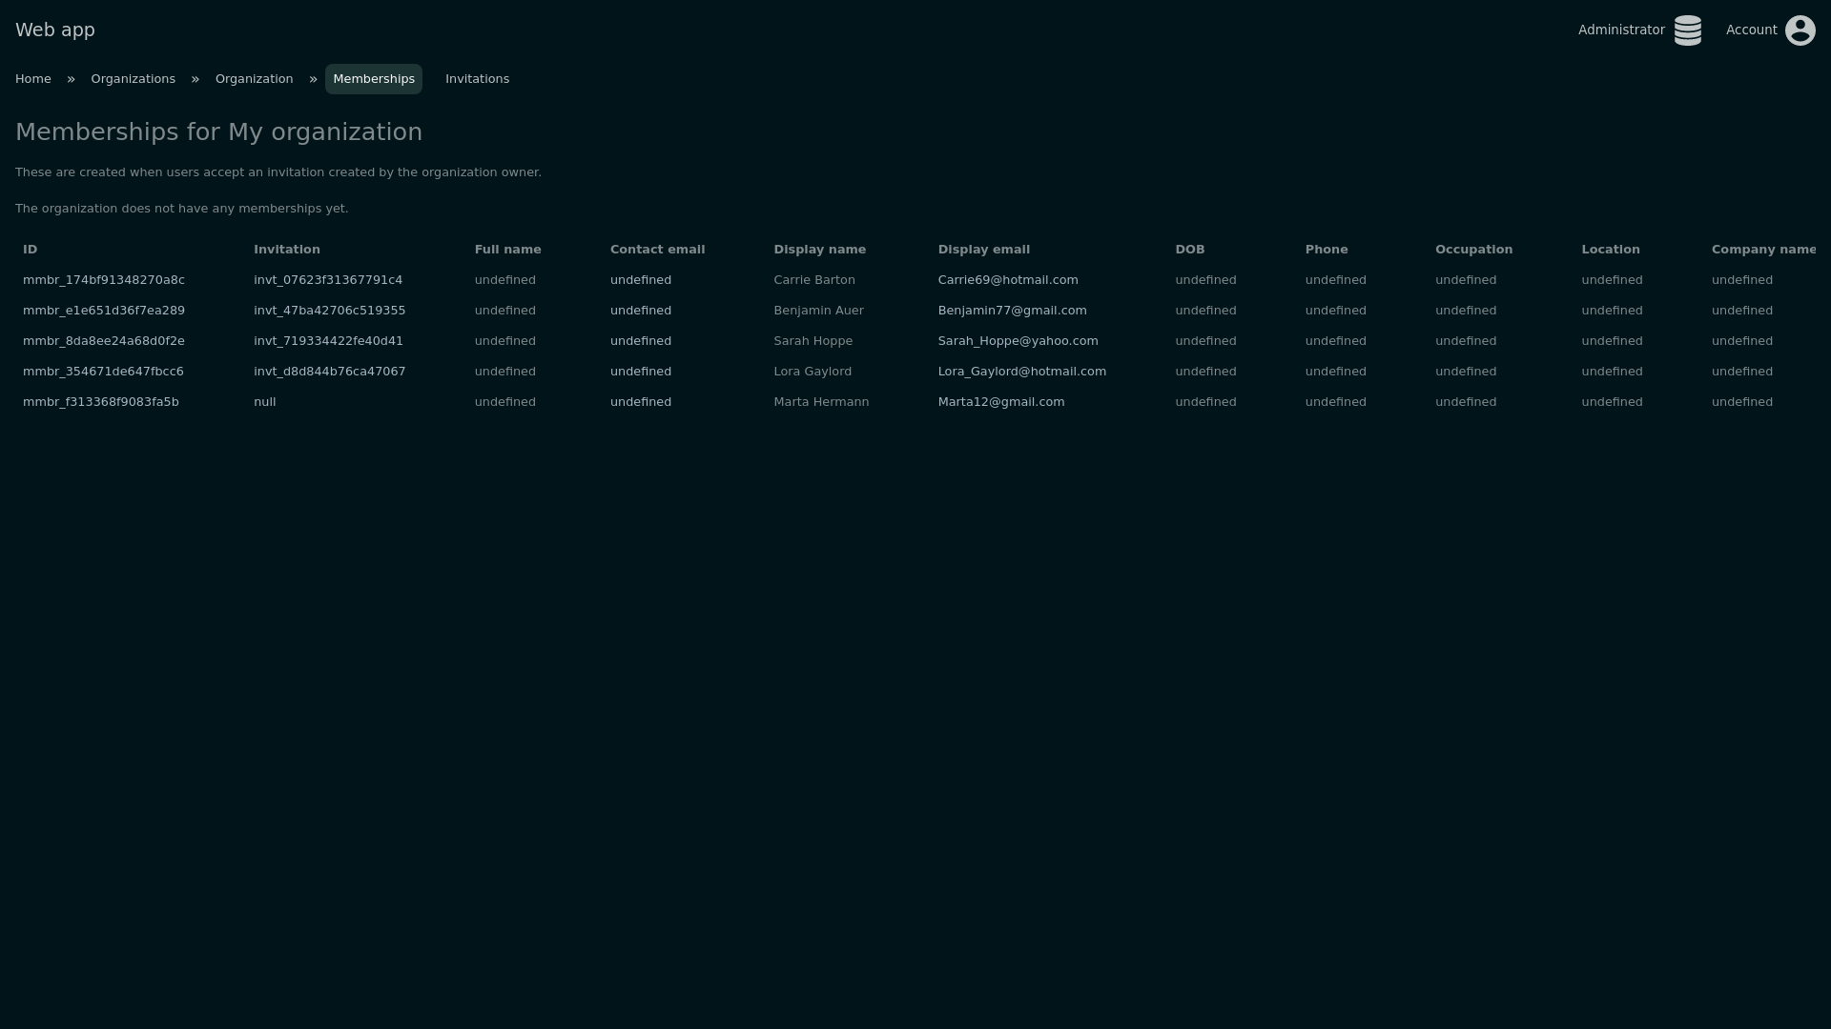Click the Display email column header
The height and width of the screenshot is (1029, 1831).
point(983,250)
